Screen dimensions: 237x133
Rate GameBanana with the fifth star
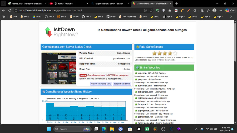[175, 53]
